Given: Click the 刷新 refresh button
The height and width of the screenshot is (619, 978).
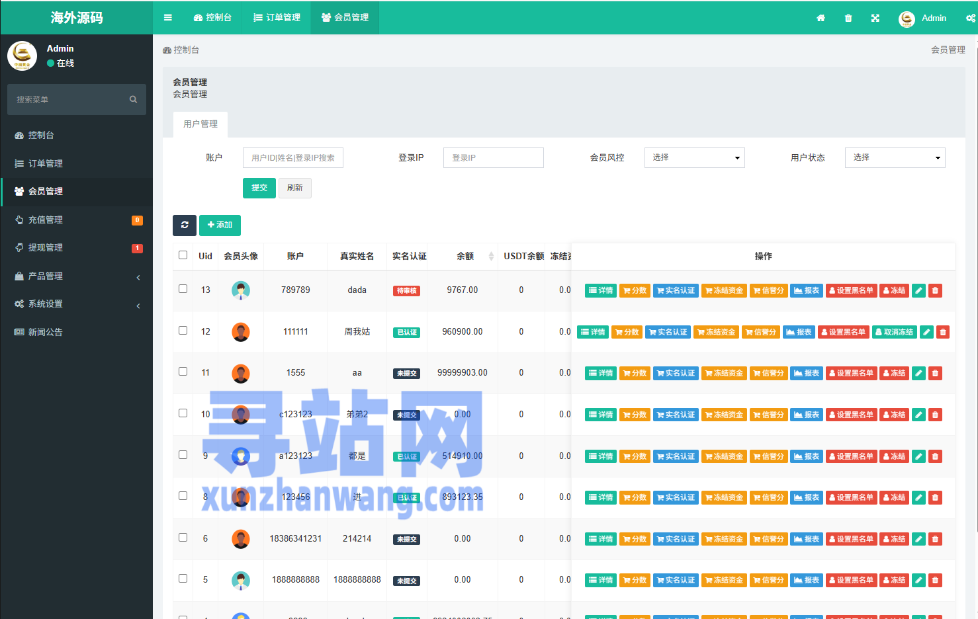Looking at the screenshot, I should point(295,188).
